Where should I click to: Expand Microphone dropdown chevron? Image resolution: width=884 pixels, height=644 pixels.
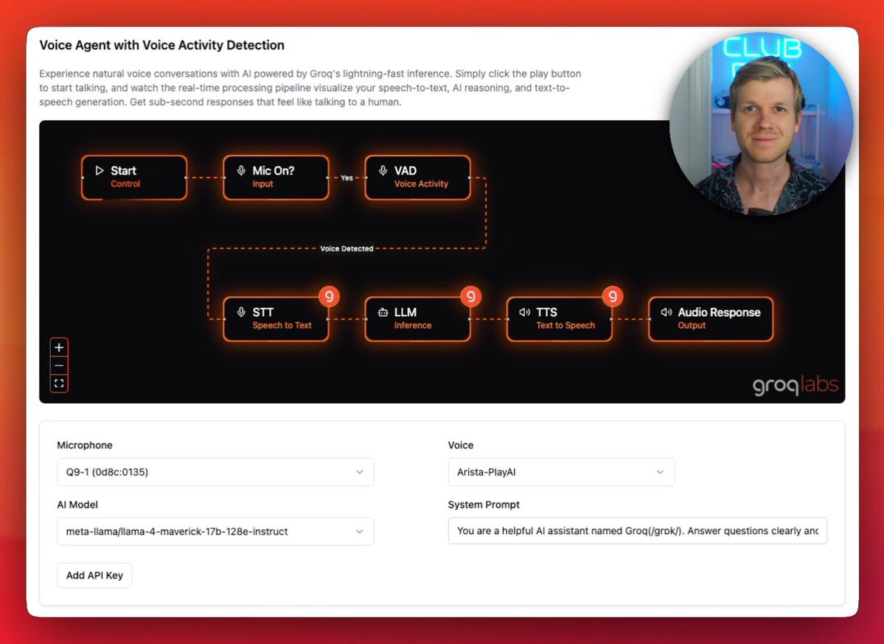click(360, 472)
